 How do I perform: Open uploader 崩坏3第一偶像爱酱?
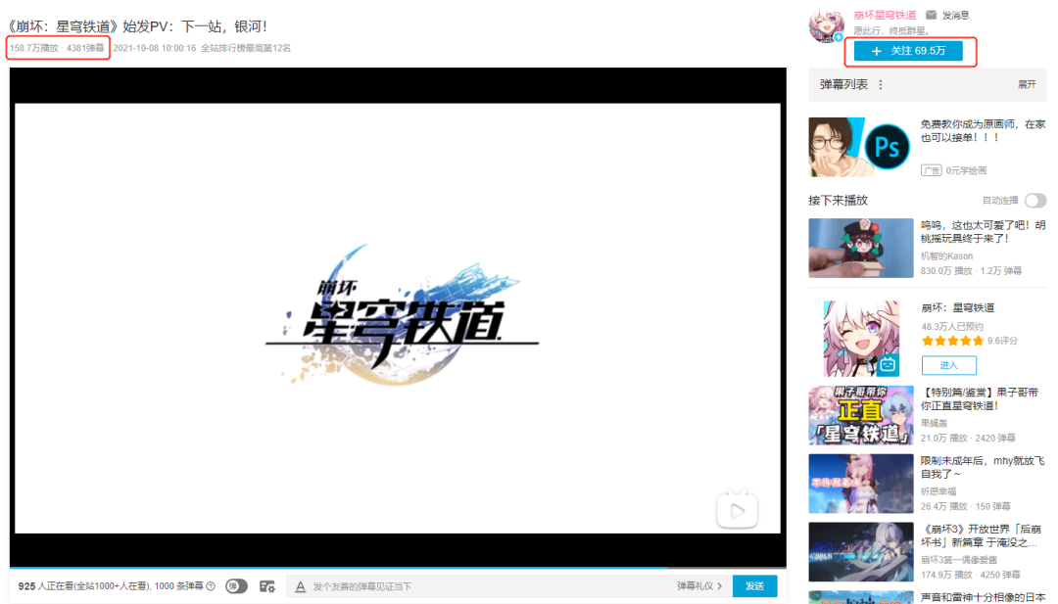point(959,560)
